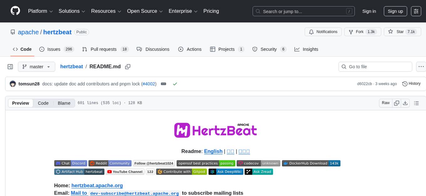Image resolution: width=426 pixels, height=196 pixels.
Task: Collapse the file tree side panel icon
Action: coord(10,66)
